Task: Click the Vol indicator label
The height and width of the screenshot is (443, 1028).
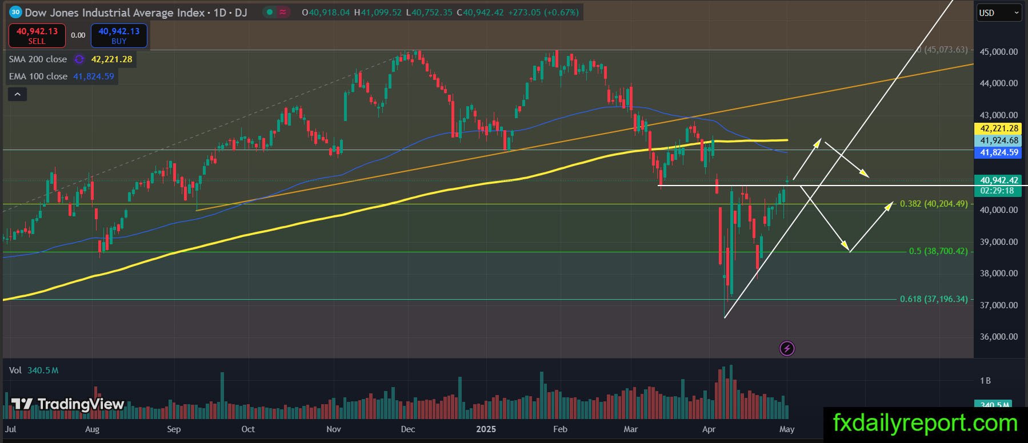Action: pyautogui.click(x=15, y=370)
